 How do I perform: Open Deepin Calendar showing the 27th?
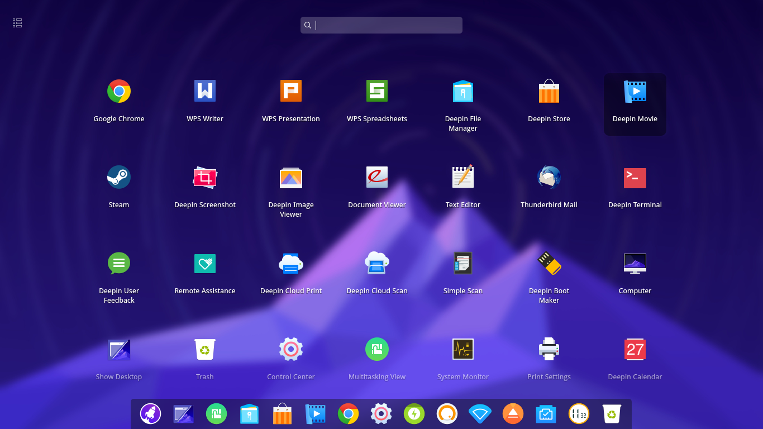coord(635,349)
